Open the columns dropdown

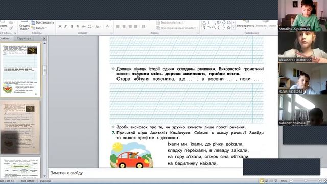click(144, 26)
